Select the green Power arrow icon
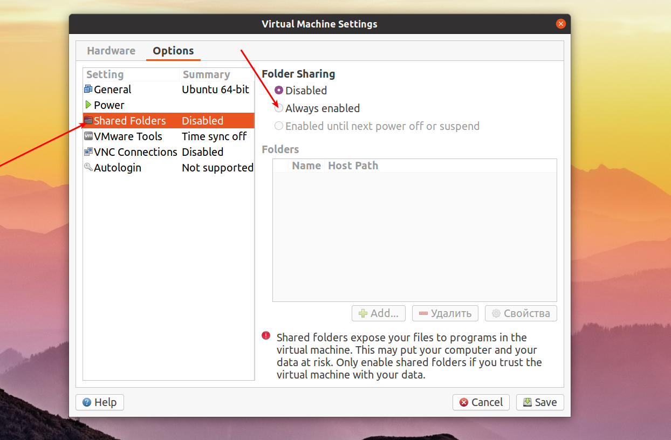This screenshot has width=671, height=440. click(88, 105)
